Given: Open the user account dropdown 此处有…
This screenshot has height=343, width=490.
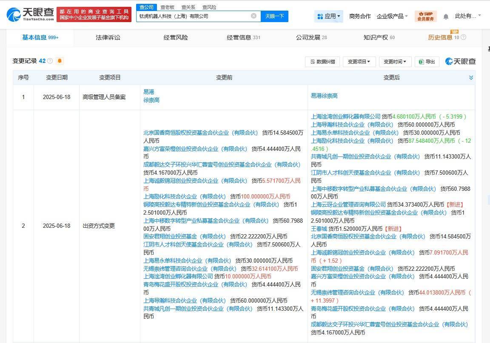Looking at the screenshot, I should (468, 16).
